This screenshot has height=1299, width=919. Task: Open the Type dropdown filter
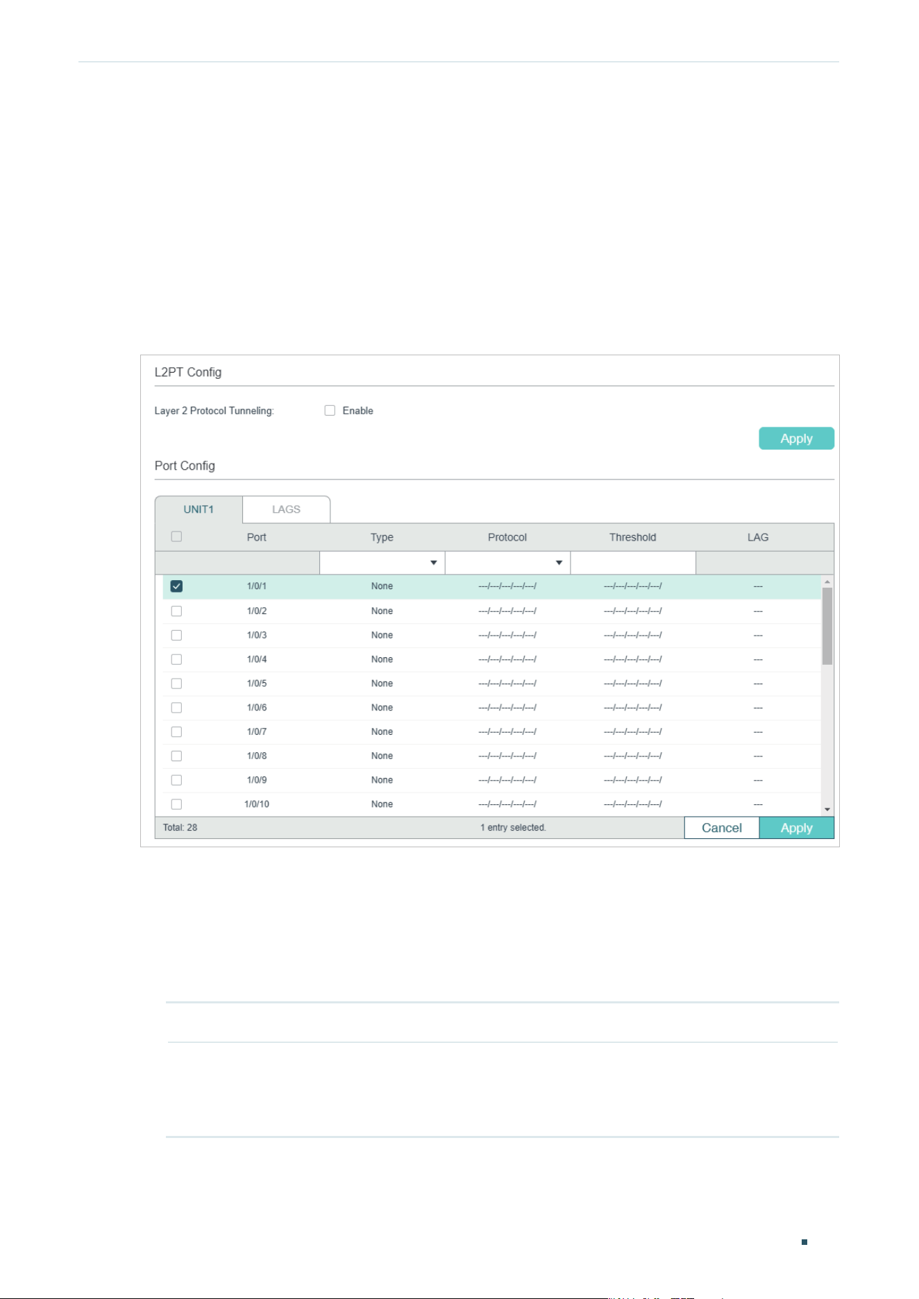coord(382,563)
